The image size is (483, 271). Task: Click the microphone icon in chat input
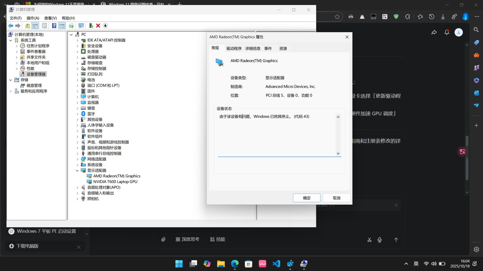click(x=380, y=240)
